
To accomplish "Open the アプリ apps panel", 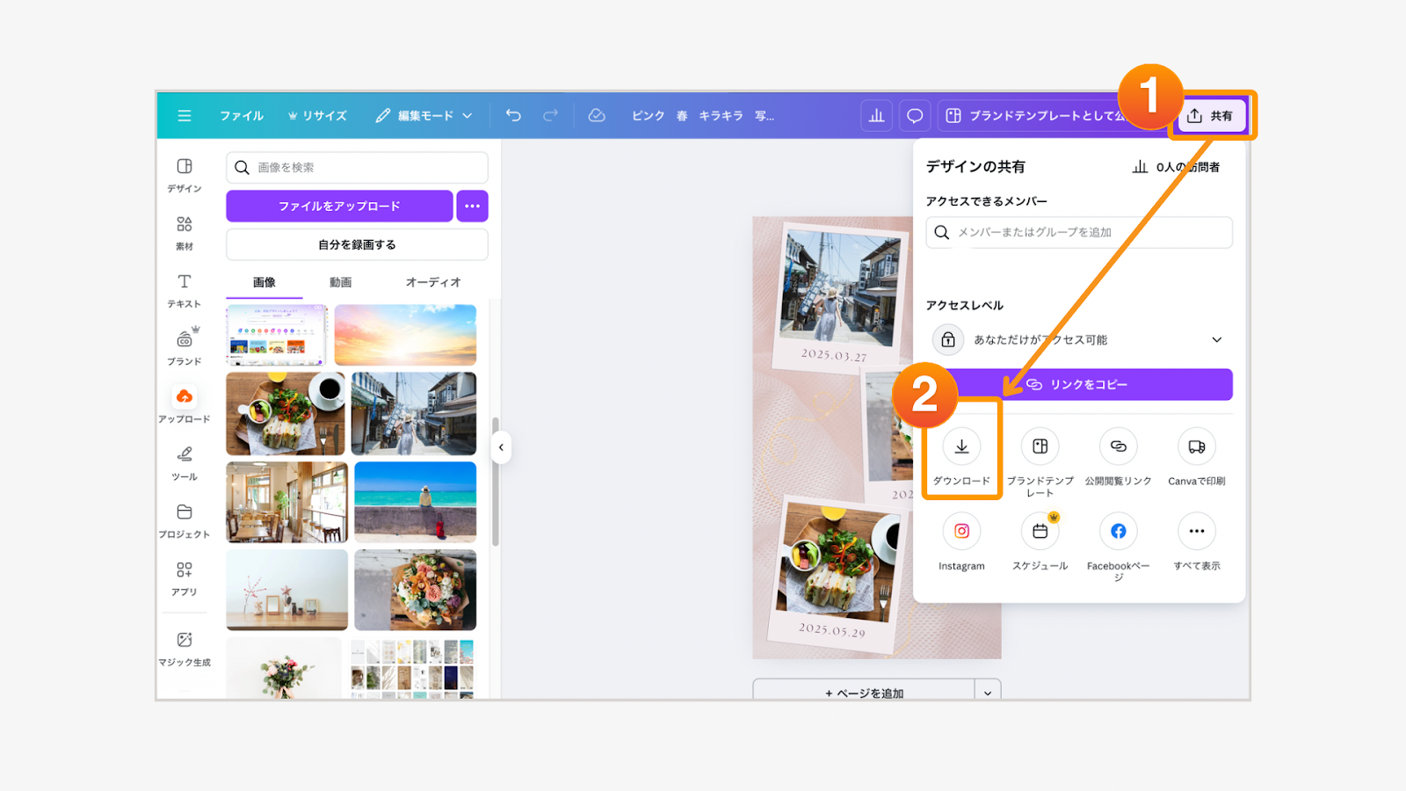I will 185,578.
